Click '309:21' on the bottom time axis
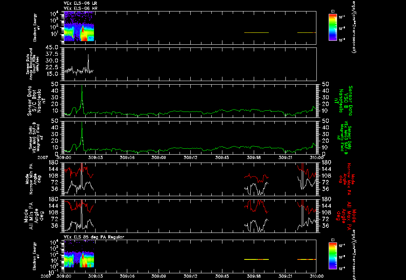This screenshot has height=280, width=406. (x=285, y=276)
